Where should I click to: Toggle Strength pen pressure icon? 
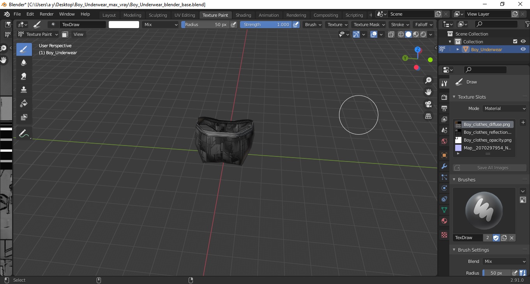296,25
